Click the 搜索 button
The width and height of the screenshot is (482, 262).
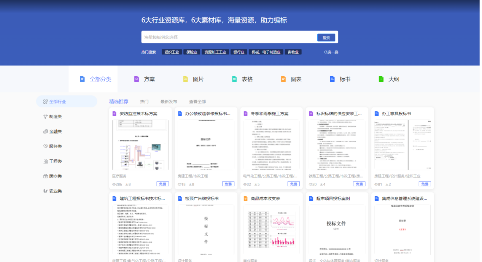click(x=326, y=38)
